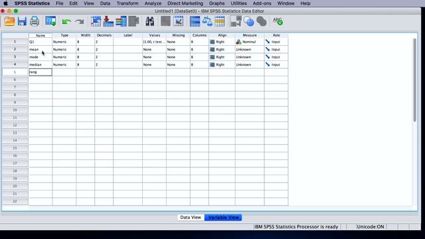The image size is (425, 239).
Task: Click the rang name field being edited
Action: 41,72
